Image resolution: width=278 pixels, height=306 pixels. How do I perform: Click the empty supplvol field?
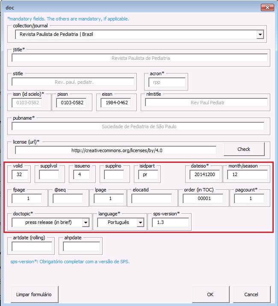49,174
